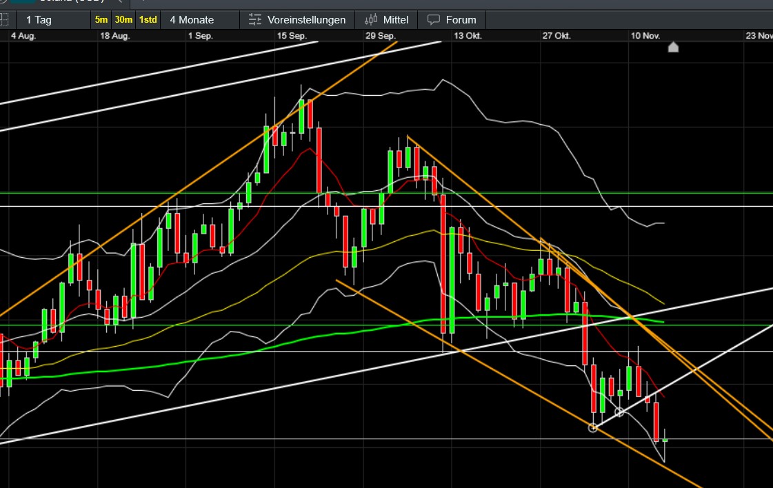Enable the 1std timeframe
Viewport: 773px width, 488px height.
pyautogui.click(x=148, y=19)
